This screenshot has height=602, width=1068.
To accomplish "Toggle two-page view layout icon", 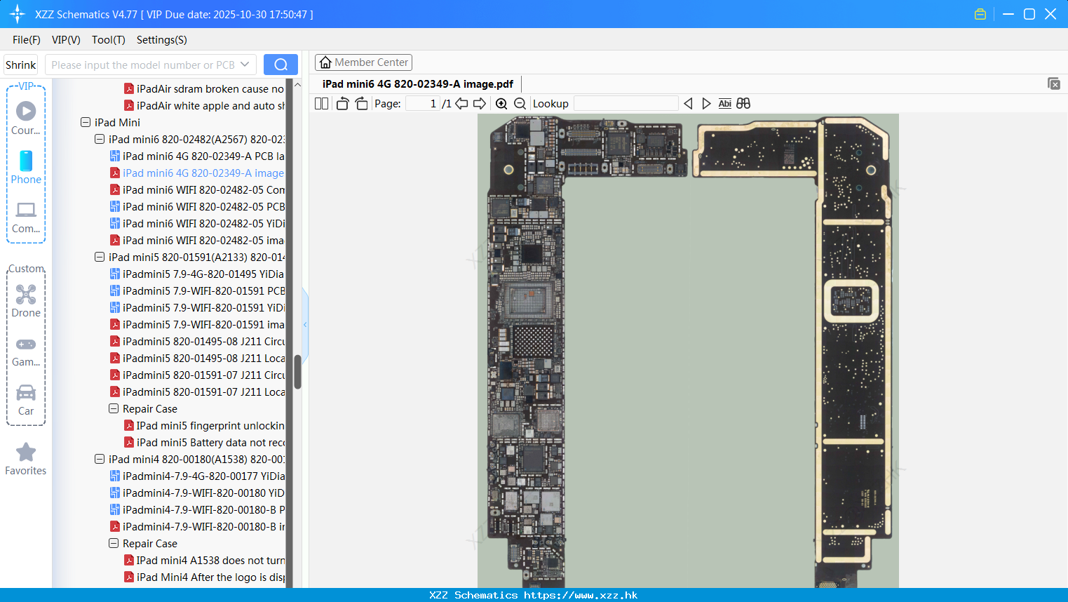I will point(321,103).
